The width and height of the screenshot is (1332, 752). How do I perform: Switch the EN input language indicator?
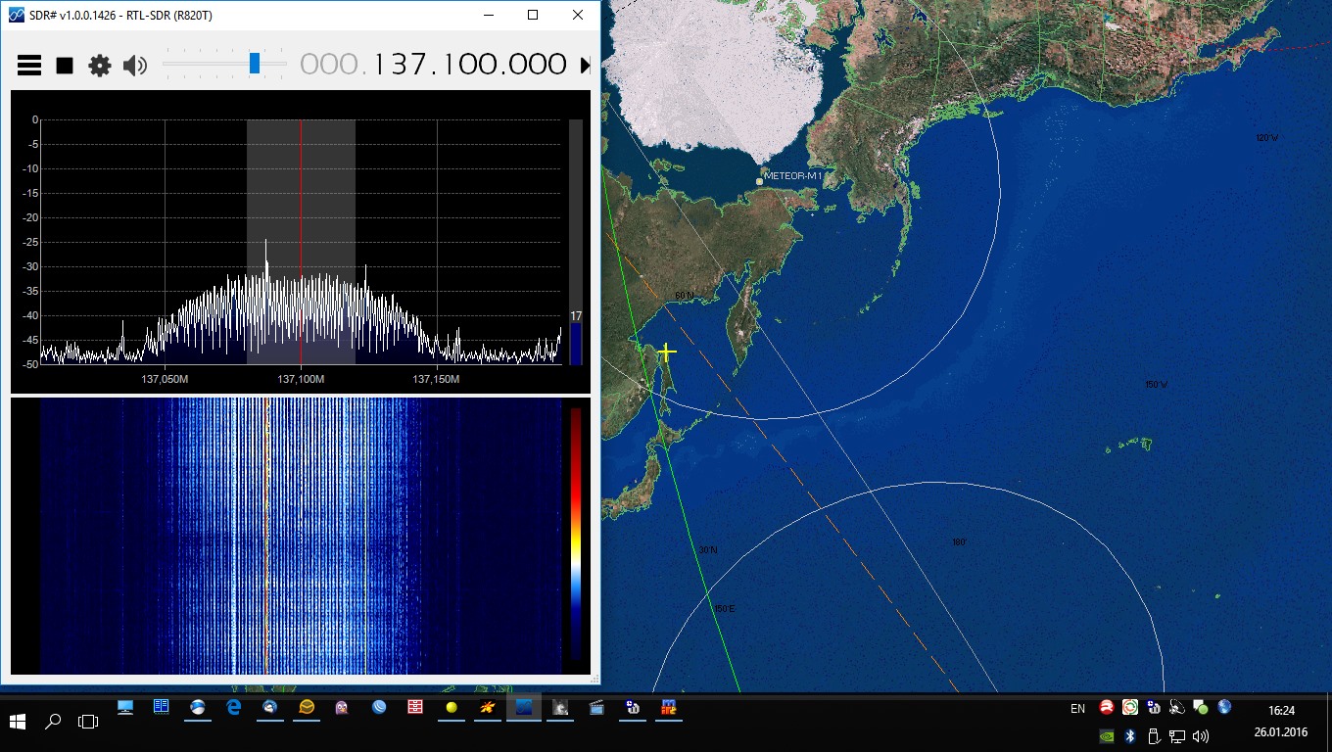click(x=1077, y=708)
